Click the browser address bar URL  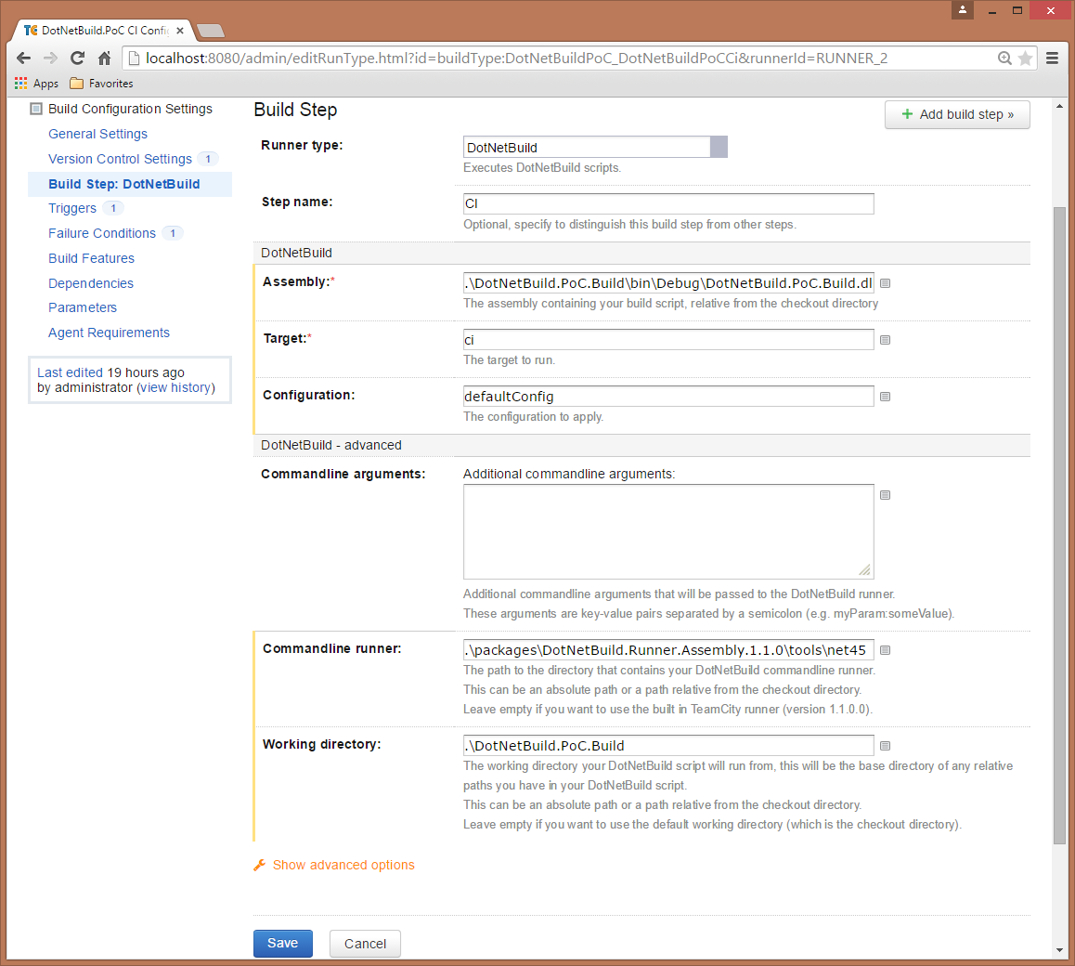[x=516, y=59]
